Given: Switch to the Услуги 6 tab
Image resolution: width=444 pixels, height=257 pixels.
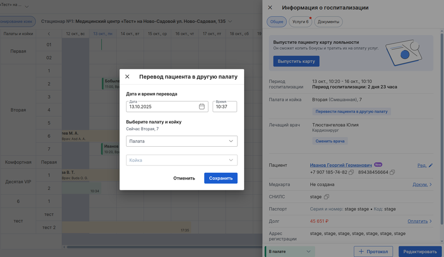Looking at the screenshot, I should 301,22.
